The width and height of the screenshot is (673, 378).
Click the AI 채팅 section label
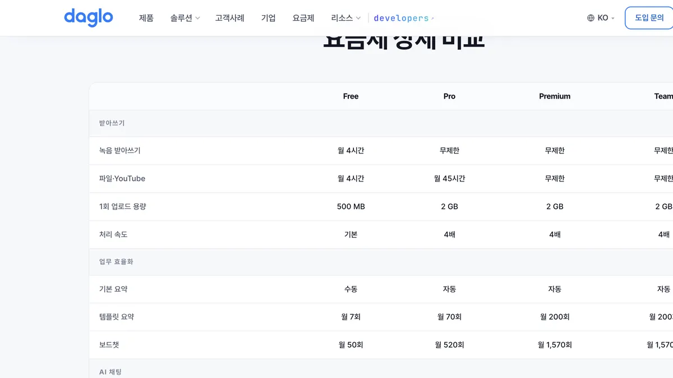pyautogui.click(x=110, y=372)
